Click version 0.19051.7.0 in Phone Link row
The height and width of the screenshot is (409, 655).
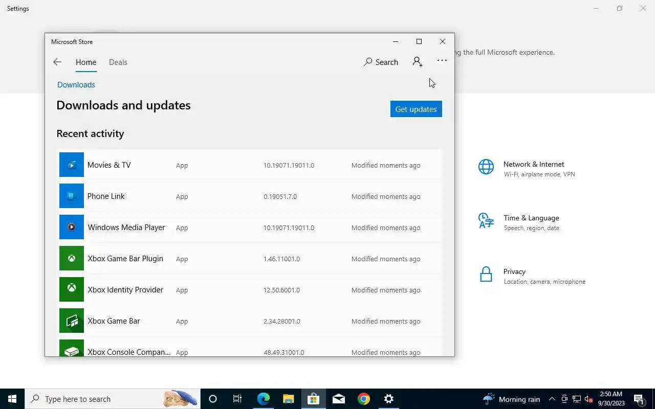click(280, 196)
